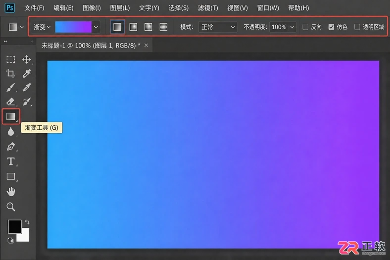The image size is (390, 260).
Task: Open the 模式 正常 blend mode dropdown
Action: pyautogui.click(x=218, y=27)
